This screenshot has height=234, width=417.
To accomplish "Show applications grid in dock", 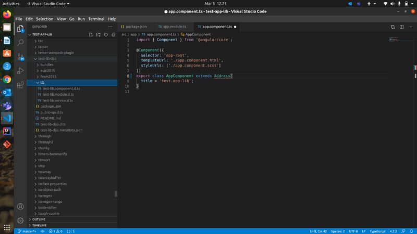I will tap(7, 227).
